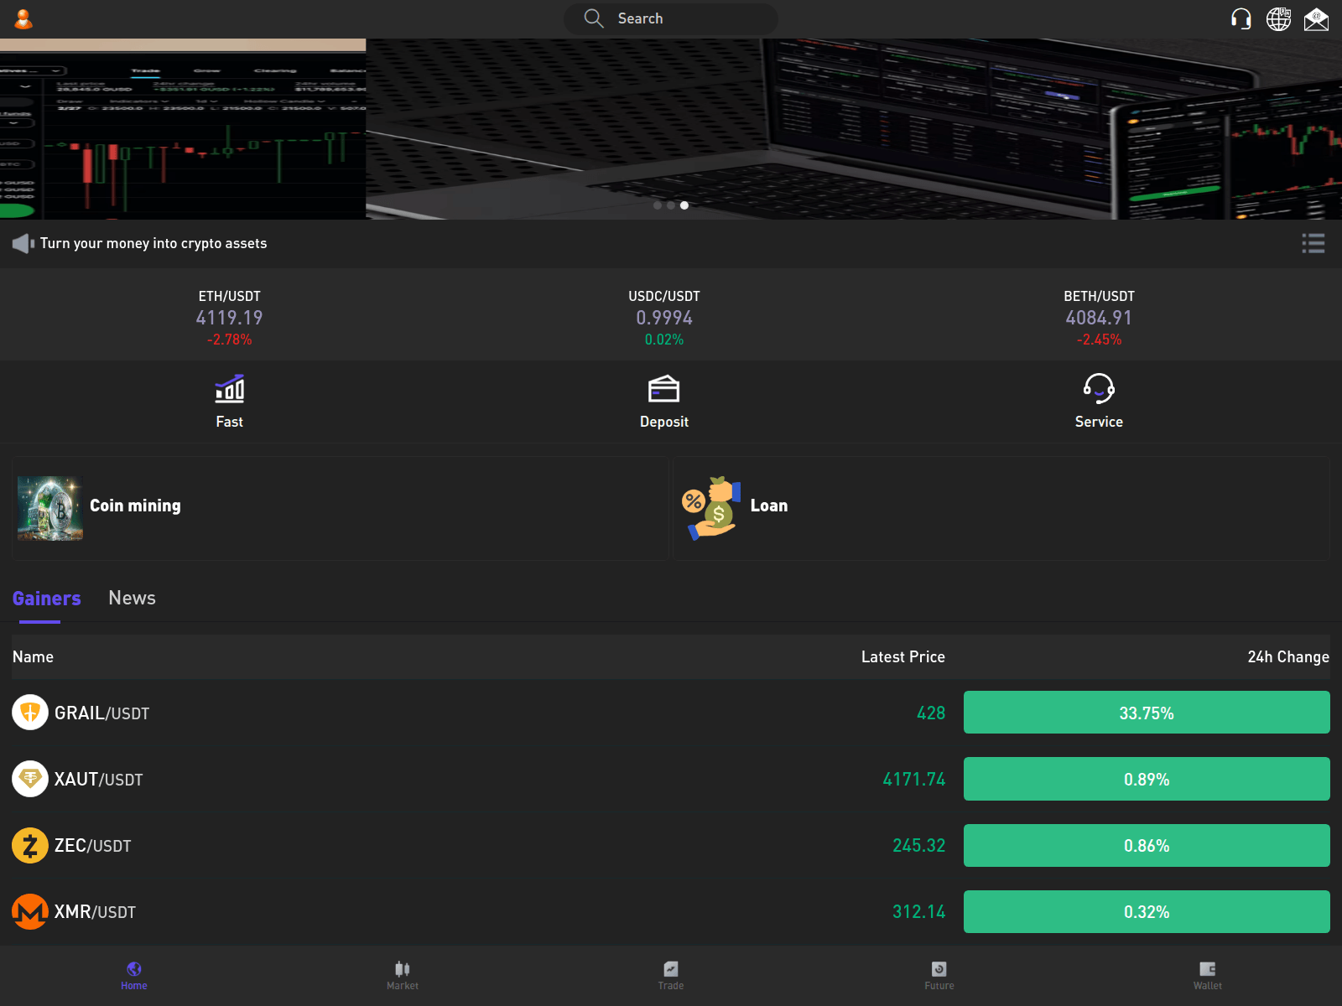Select the third carousel dot indicator
The height and width of the screenshot is (1006, 1342).
tap(684, 205)
